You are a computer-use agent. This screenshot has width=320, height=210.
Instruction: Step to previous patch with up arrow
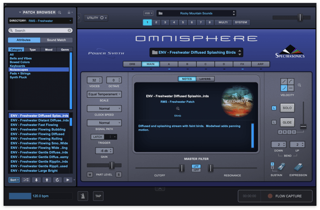(47, 180)
